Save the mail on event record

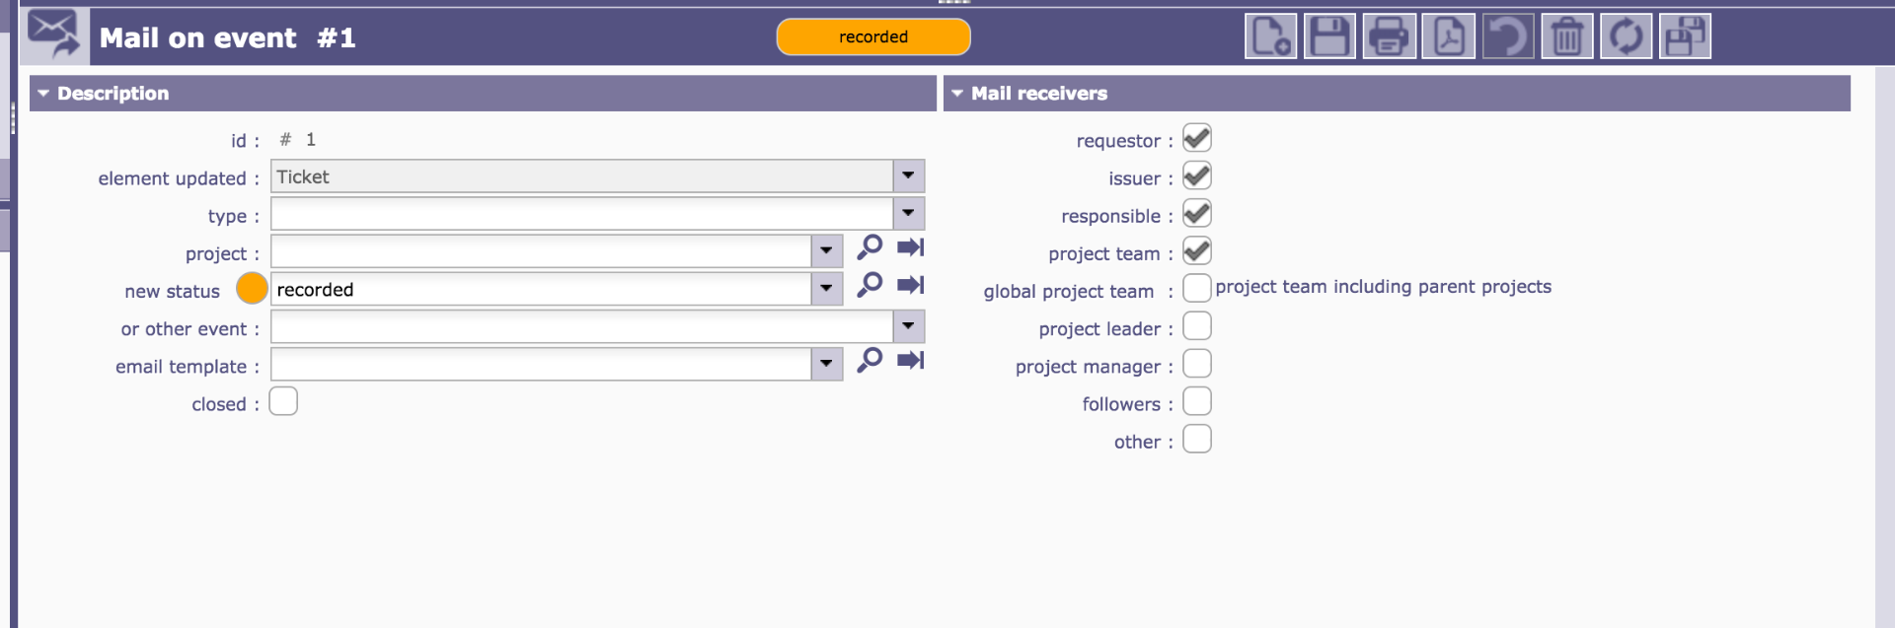click(1329, 37)
